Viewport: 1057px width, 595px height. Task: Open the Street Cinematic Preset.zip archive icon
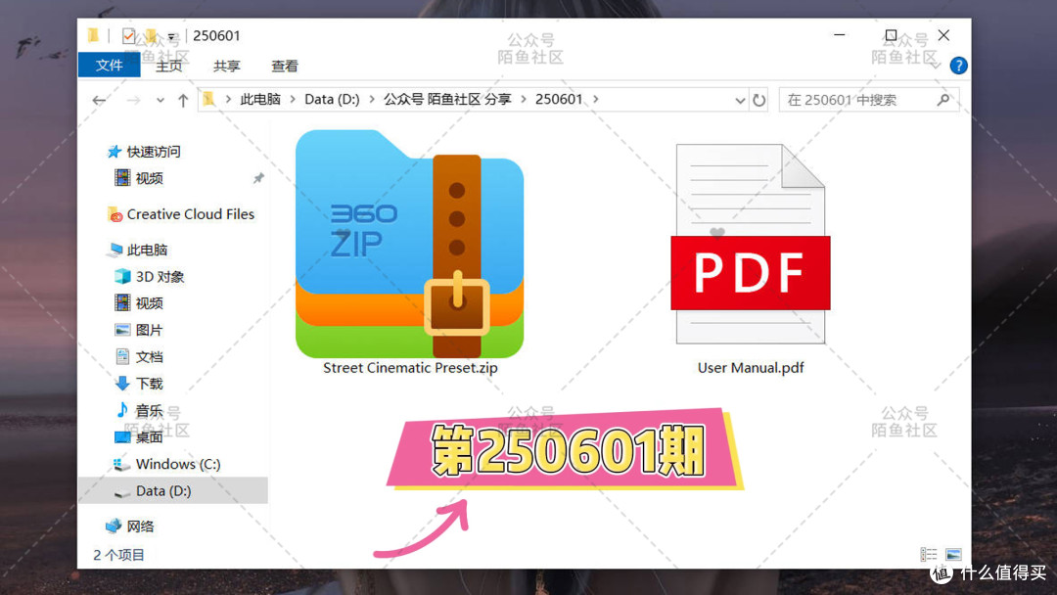[409, 244]
